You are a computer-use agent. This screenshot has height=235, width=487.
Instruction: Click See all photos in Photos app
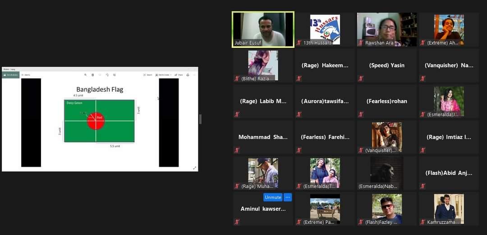coord(11,75)
